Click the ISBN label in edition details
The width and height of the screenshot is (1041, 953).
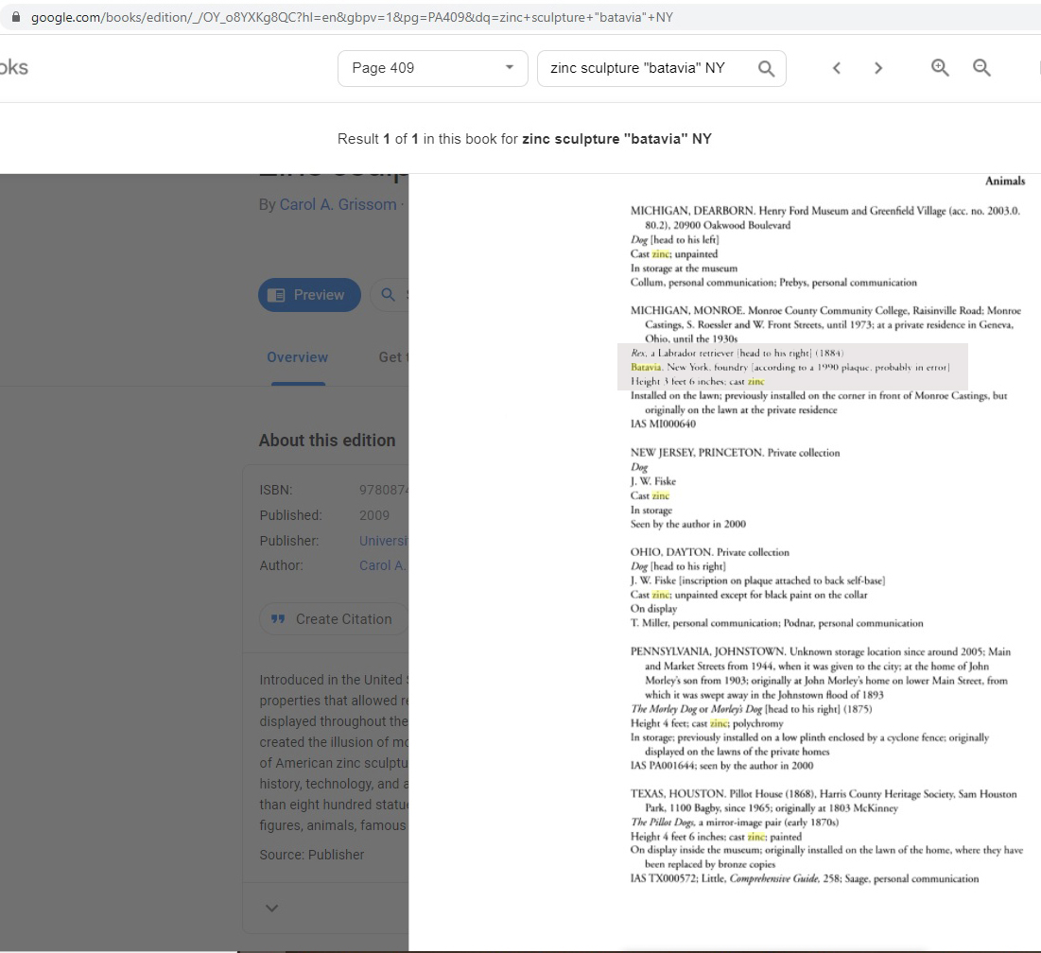tap(276, 491)
